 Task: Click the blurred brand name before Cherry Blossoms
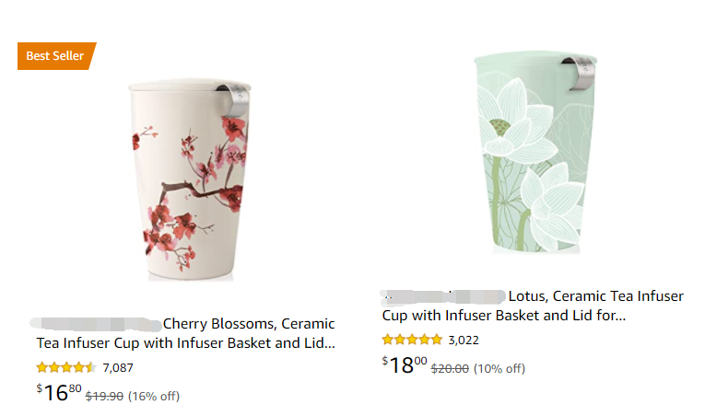[95, 324]
